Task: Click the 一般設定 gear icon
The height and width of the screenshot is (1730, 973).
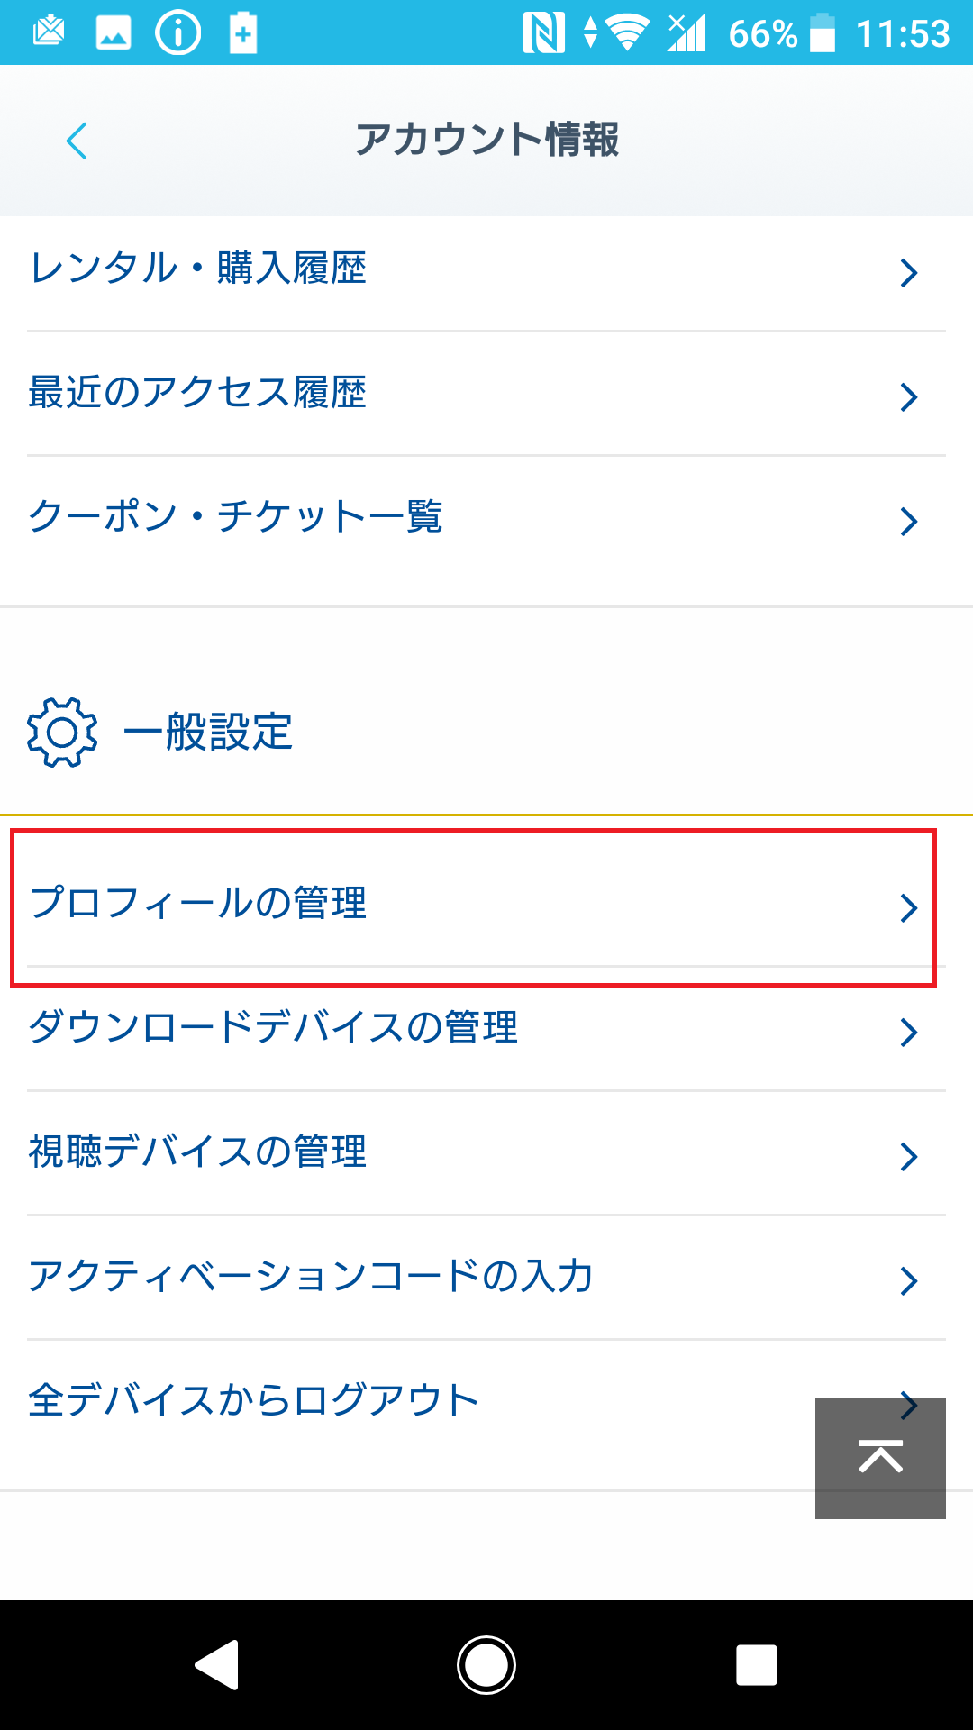Action: (x=62, y=733)
